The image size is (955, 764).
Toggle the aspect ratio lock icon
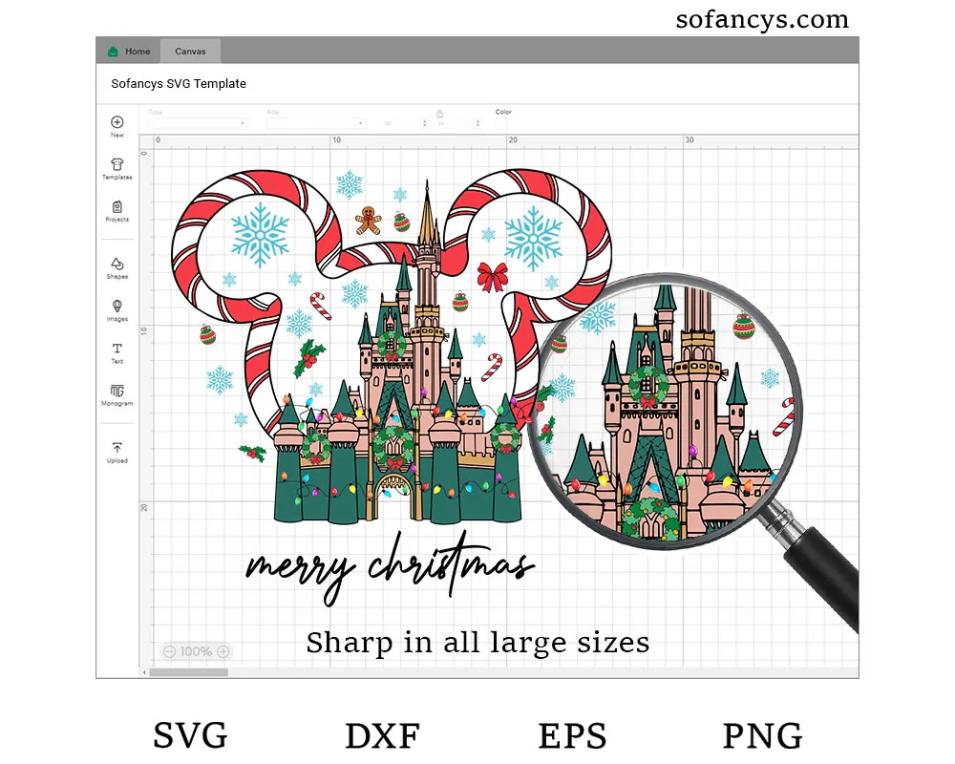[x=440, y=113]
